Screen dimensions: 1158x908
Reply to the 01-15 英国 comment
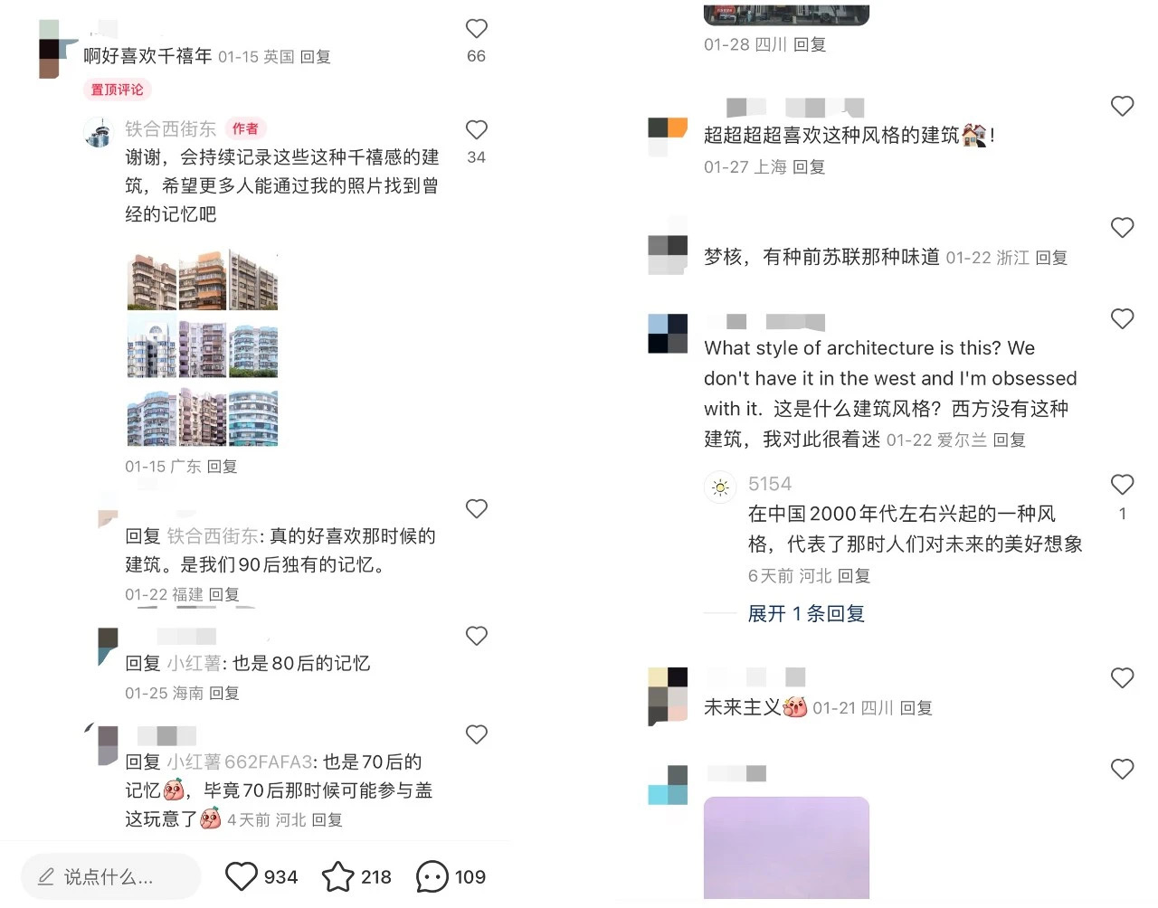click(315, 57)
